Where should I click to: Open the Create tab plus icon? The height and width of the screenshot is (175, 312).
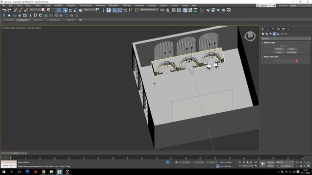(263, 29)
